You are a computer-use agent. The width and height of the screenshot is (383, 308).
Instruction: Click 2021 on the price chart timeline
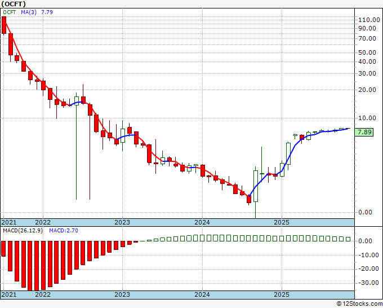point(9,222)
